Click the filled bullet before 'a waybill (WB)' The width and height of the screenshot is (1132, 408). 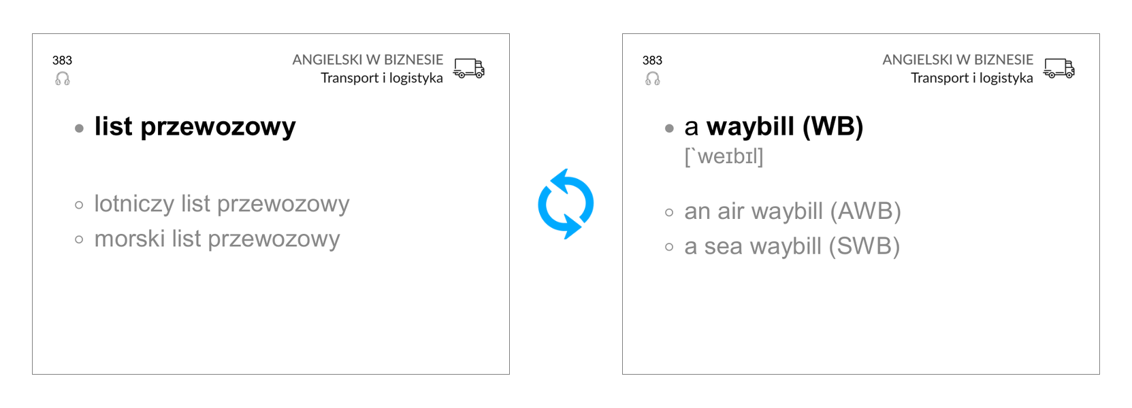670,128
